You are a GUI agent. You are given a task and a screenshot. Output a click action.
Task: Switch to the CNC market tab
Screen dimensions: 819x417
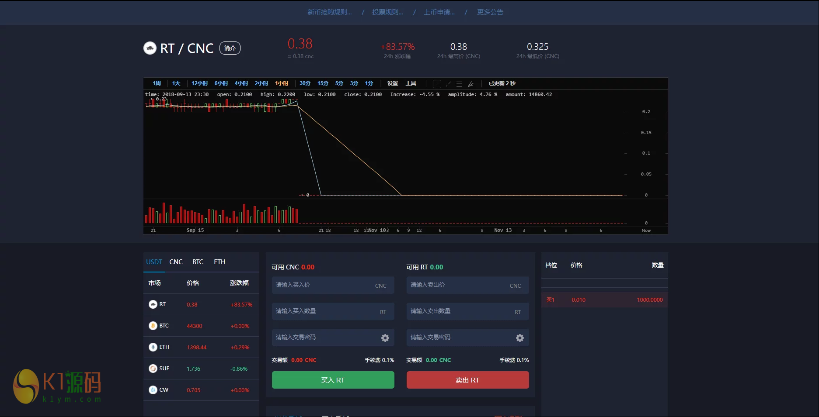176,262
